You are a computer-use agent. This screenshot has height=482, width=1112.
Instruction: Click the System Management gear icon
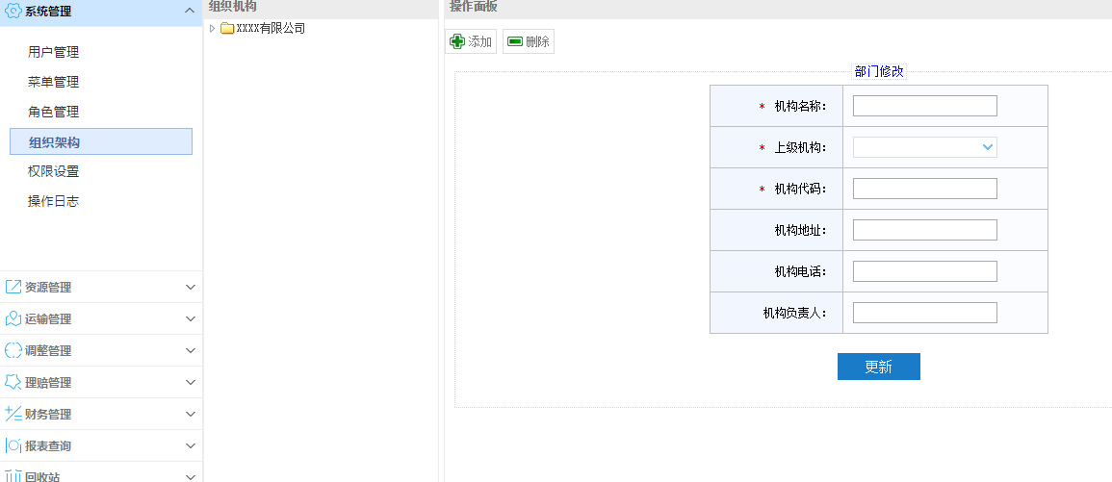pos(13,11)
